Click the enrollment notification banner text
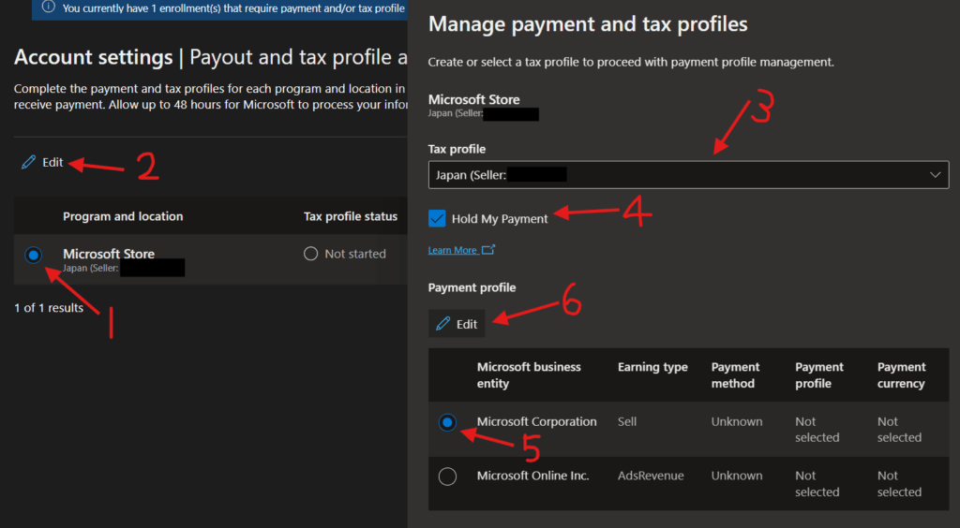 tap(233, 7)
